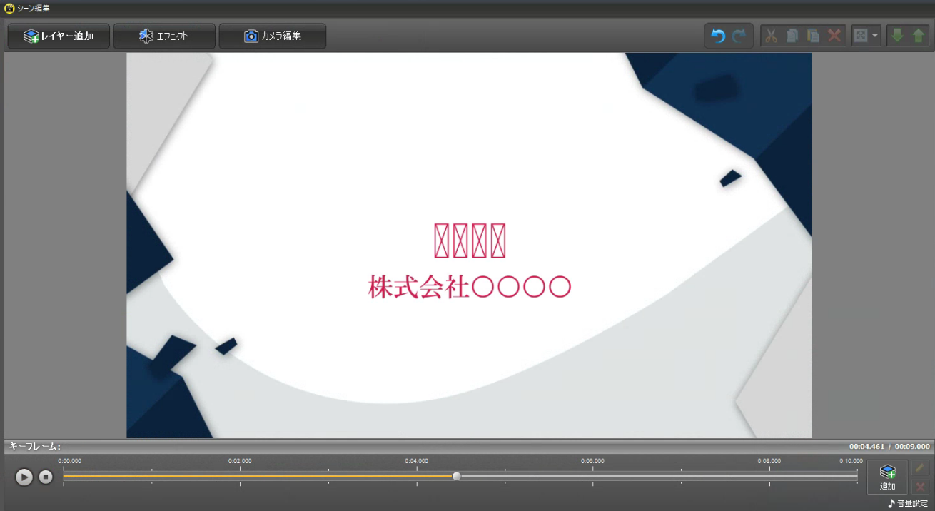
Task: Open the エフェクト panel
Action: tap(164, 36)
